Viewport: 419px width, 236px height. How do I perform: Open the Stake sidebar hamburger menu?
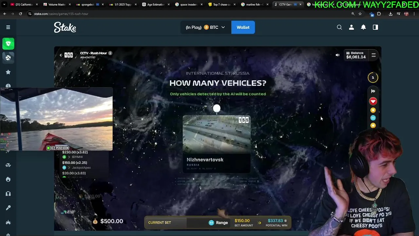(8, 27)
